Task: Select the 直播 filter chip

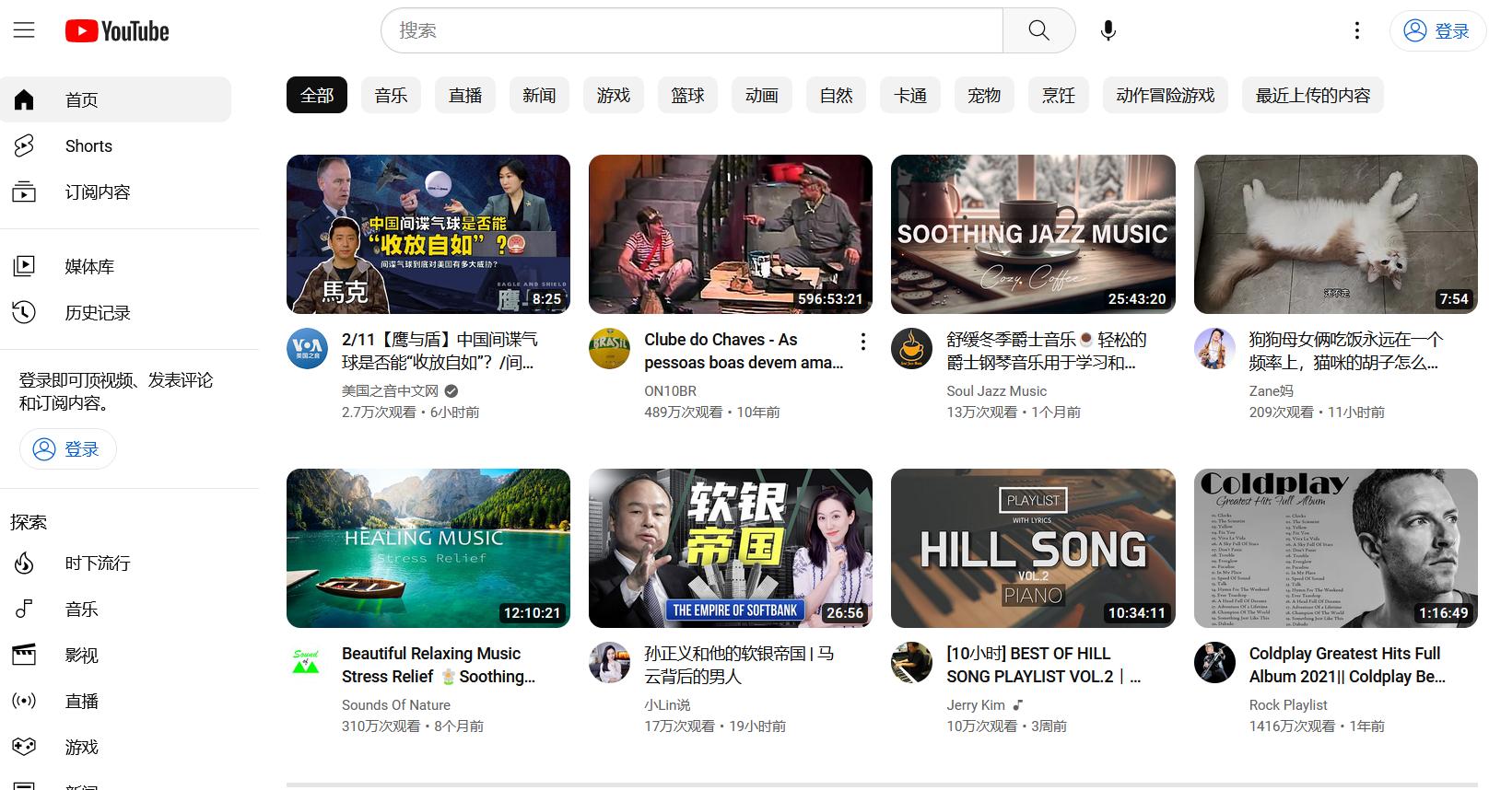Action: (465, 95)
